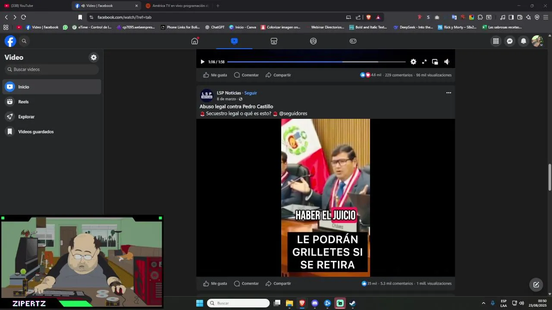Mute the video volume icon

(x=447, y=62)
